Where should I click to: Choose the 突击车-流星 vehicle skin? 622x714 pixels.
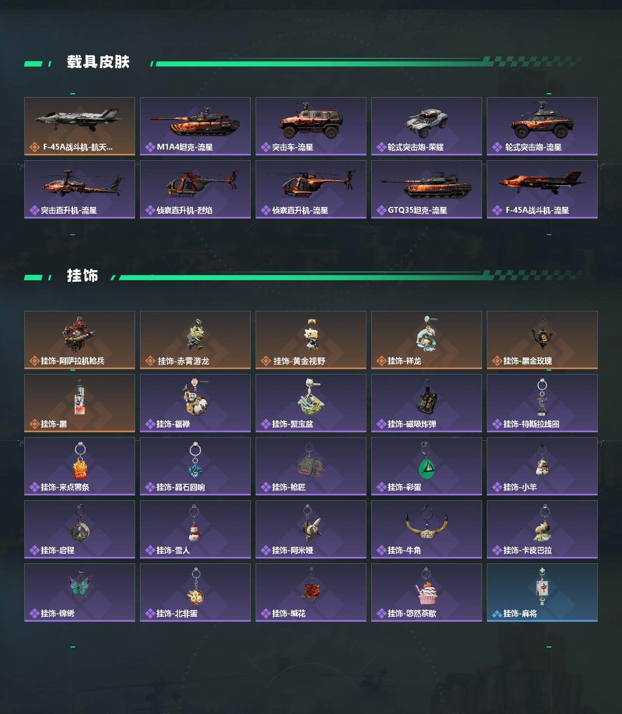(311, 126)
